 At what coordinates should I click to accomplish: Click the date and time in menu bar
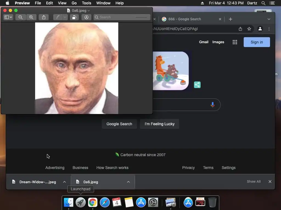click(226, 3)
